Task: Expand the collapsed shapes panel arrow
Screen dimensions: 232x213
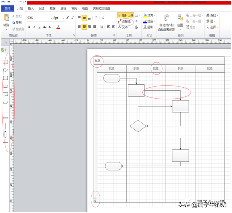Action: (6, 42)
